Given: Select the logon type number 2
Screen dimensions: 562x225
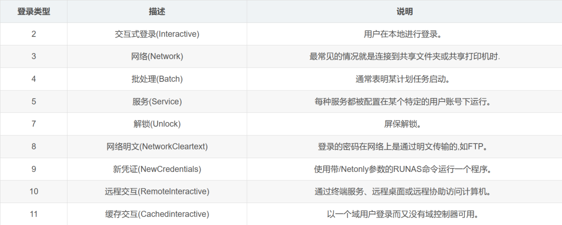Looking at the screenshot, I should click(x=34, y=34).
